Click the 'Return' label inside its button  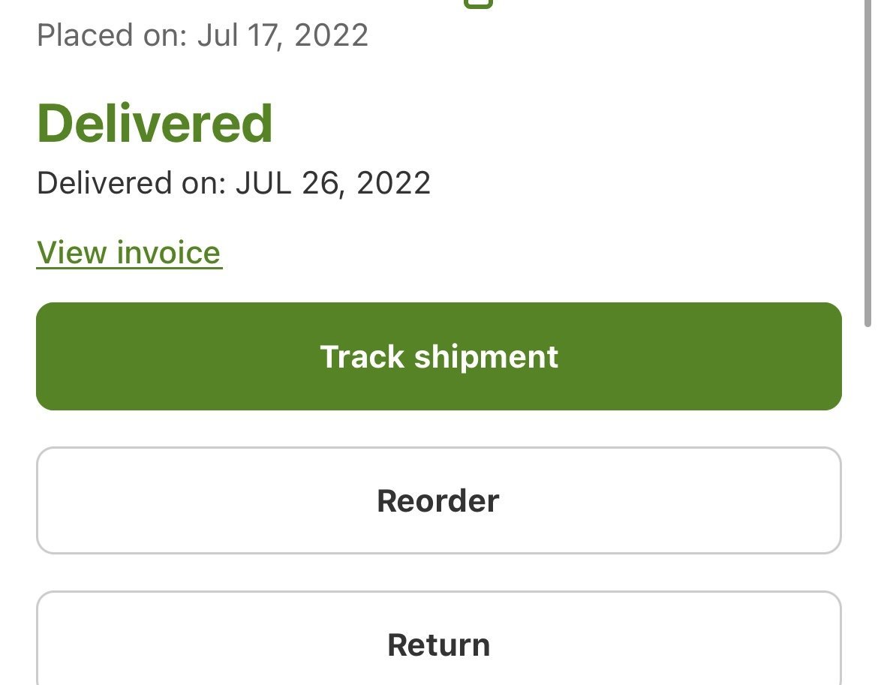coord(438,645)
